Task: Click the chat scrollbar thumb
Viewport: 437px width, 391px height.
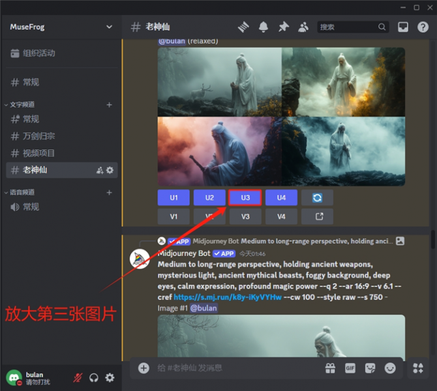Action: (433, 240)
